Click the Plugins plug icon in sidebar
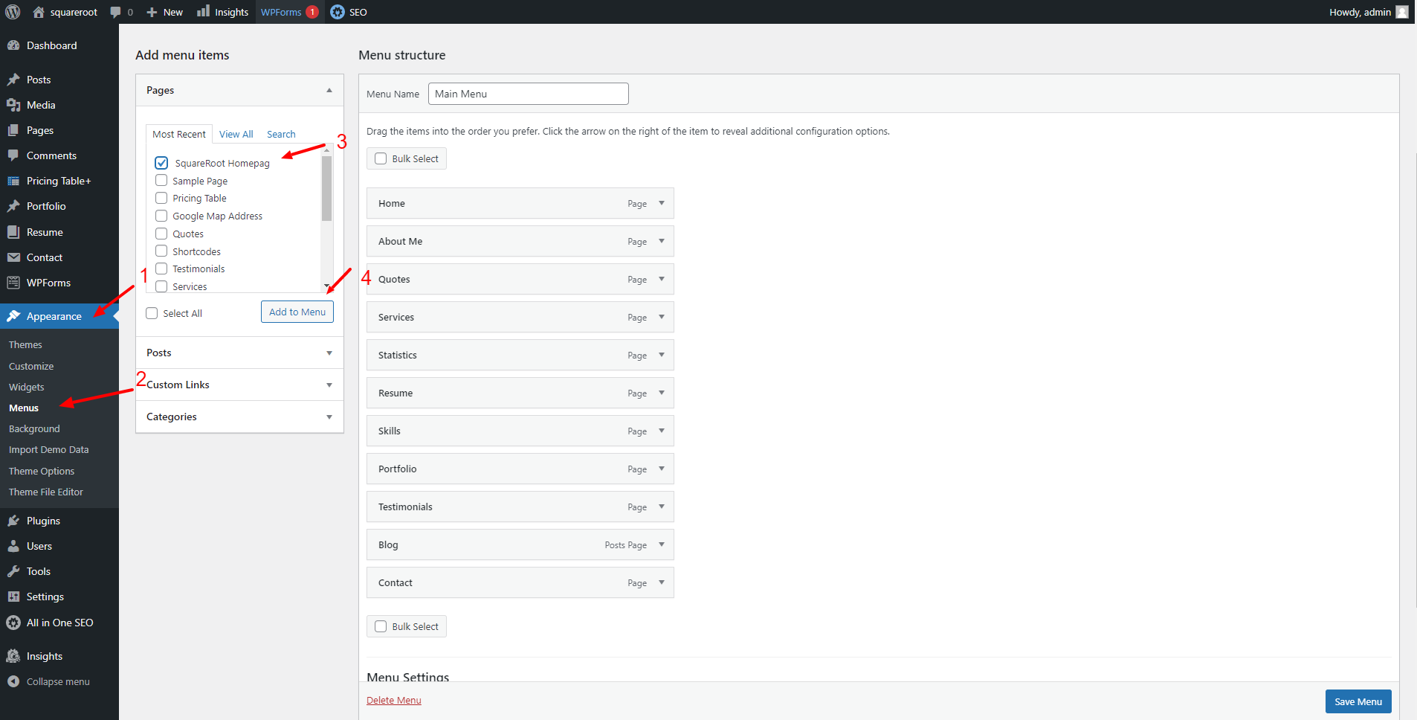Screen dimensions: 1417x720 tap(13, 521)
